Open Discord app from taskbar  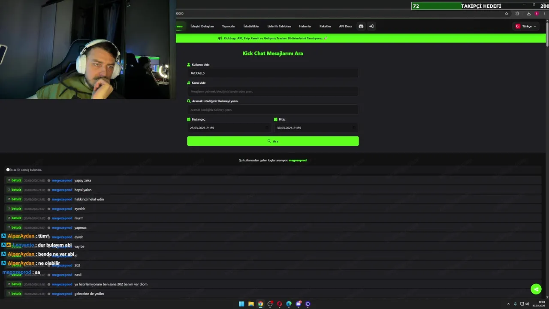click(x=299, y=304)
